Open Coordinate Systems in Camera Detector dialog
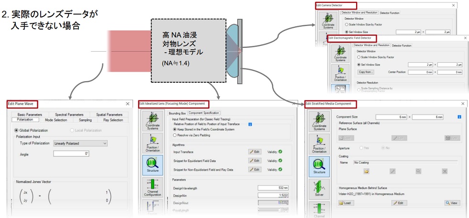The image size is (469, 218). [x=328, y=21]
